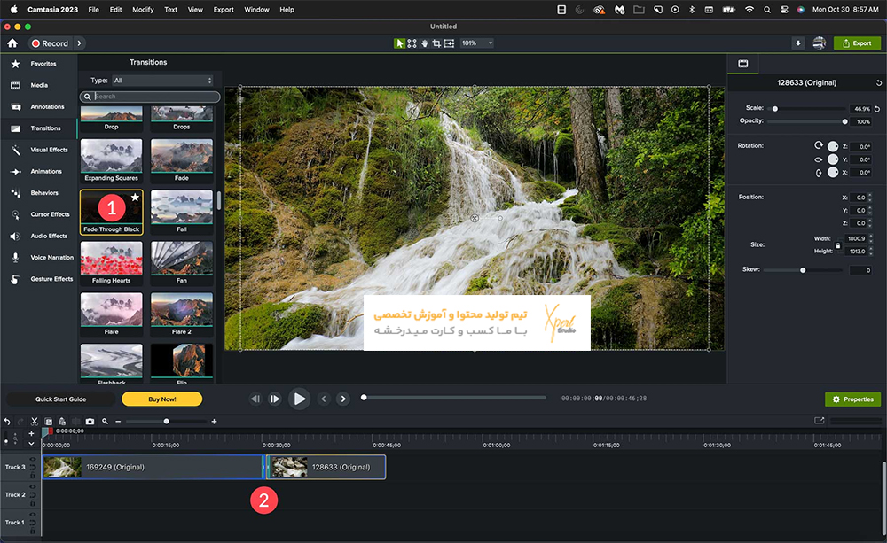
Task: Switch to the Visual Effects tab
Action: coord(38,150)
